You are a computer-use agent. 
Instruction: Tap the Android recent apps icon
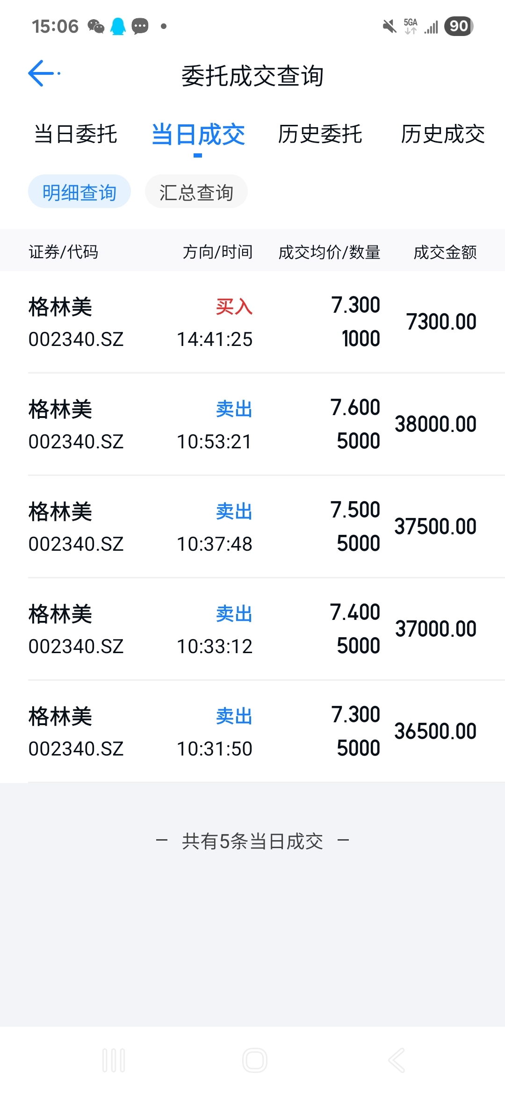pos(114,1060)
